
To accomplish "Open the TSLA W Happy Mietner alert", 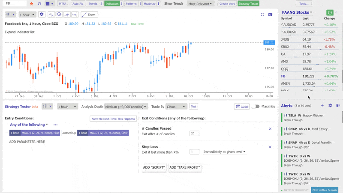I will 310,118.
